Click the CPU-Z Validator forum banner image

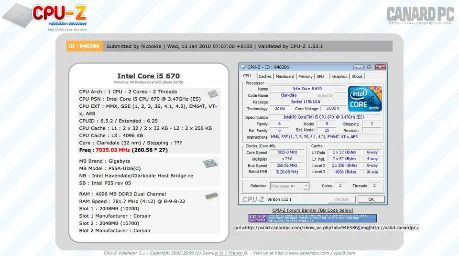point(312,218)
